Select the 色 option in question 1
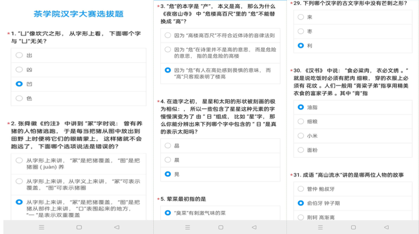Image resolution: width=419 pixels, height=234 pixels. point(19,98)
